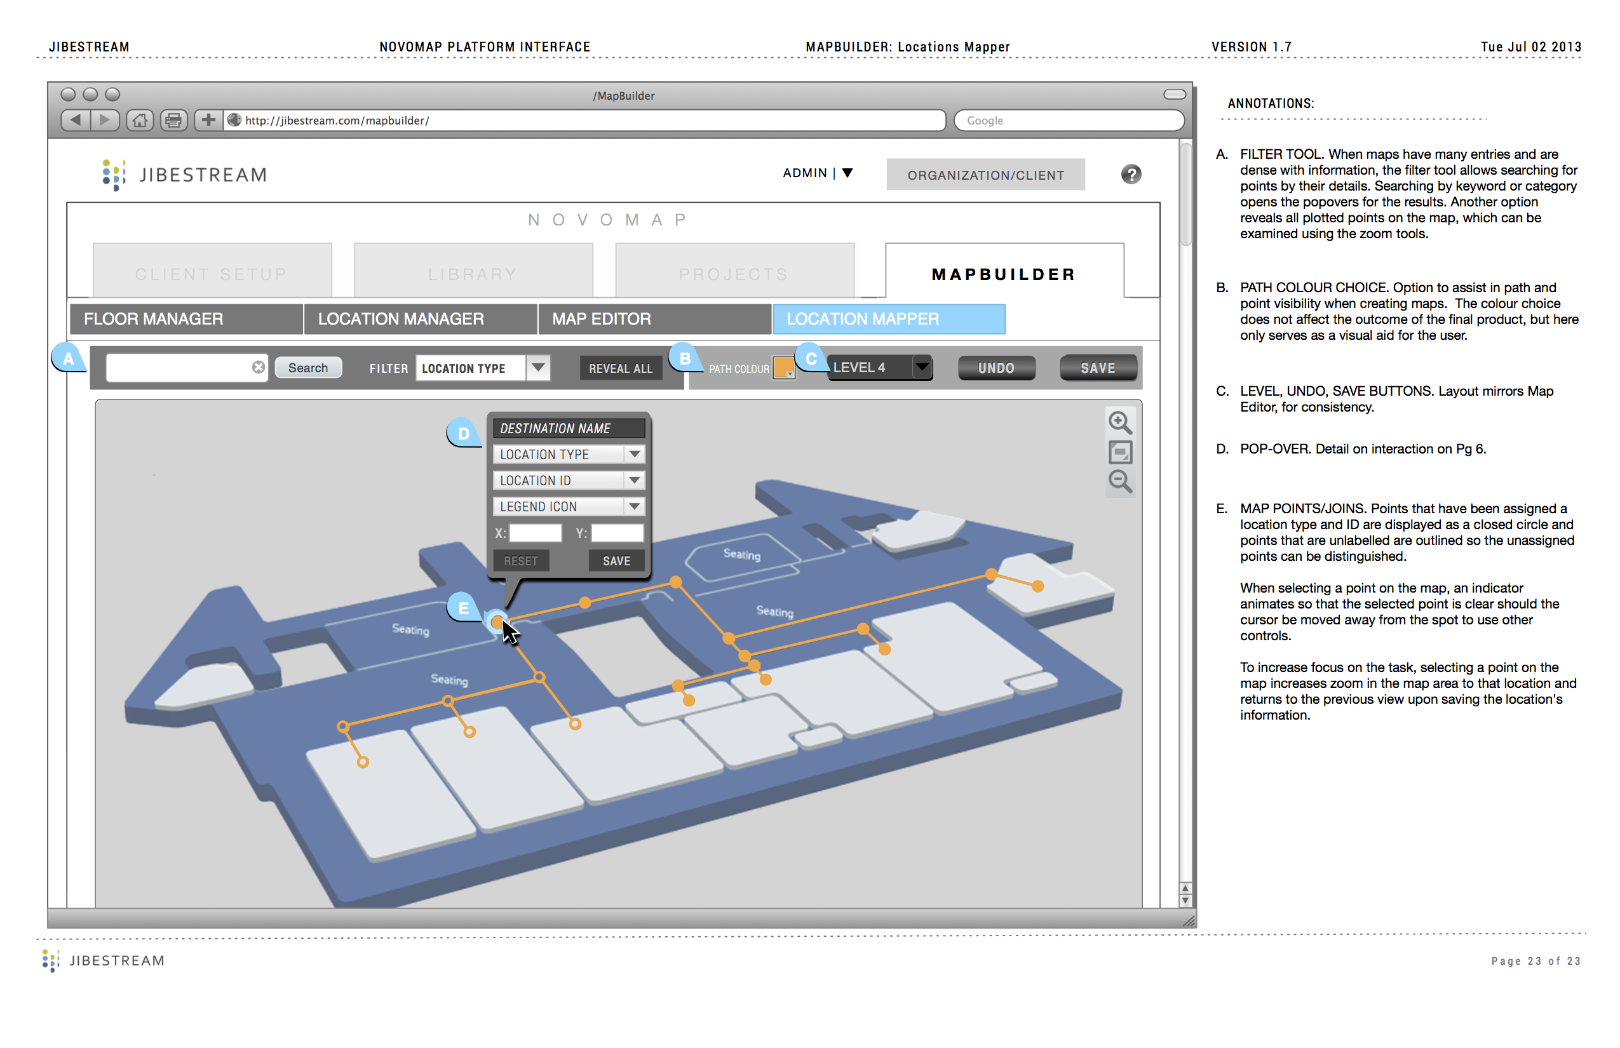Viewport: 1620px width, 1048px height.
Task: Click the popover Destination Name field
Action: [x=569, y=428]
